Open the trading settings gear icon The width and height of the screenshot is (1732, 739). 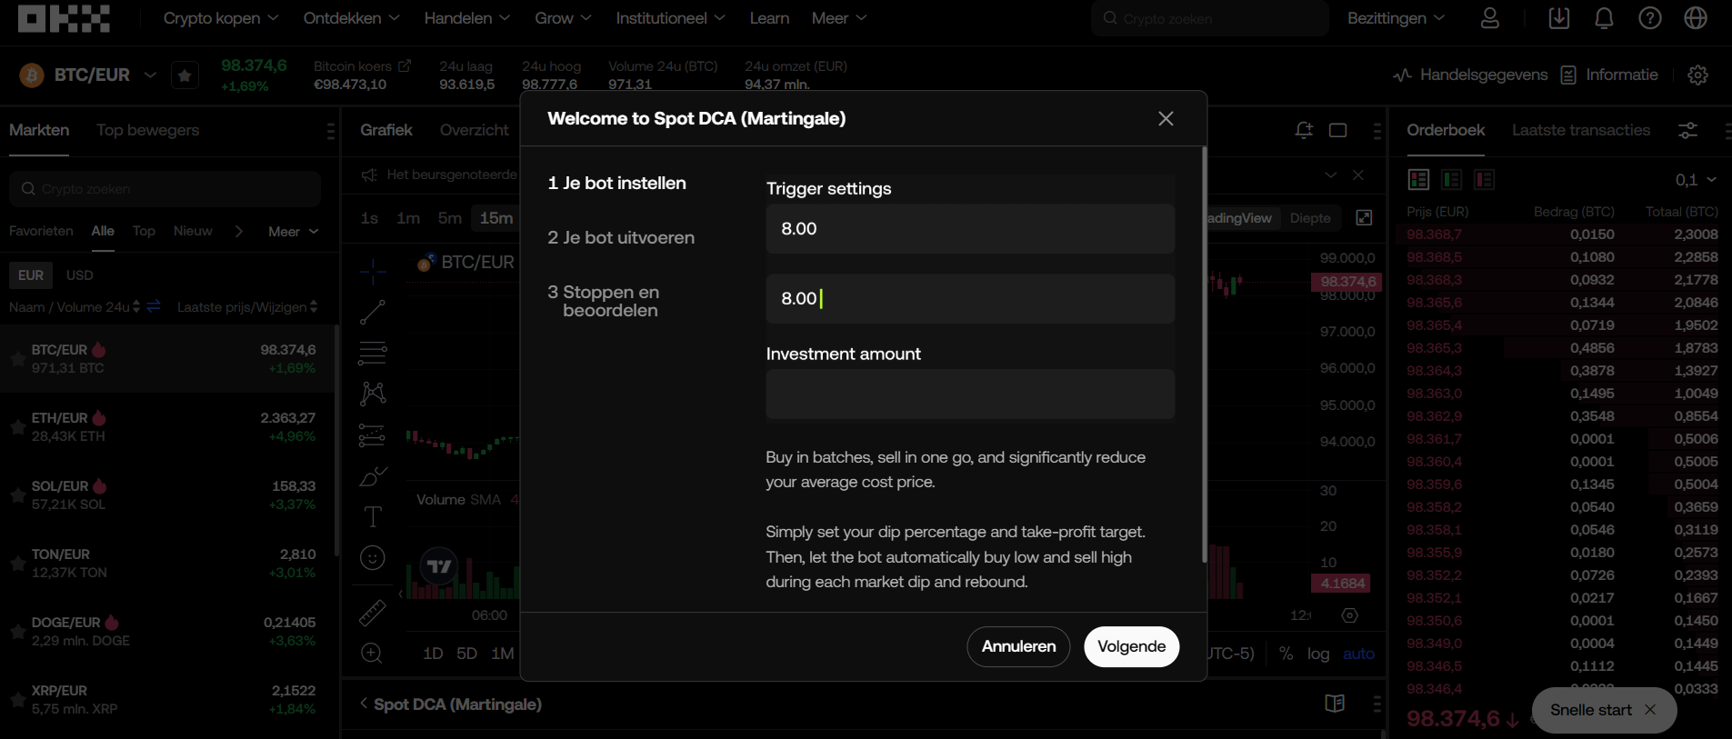coord(1697,75)
